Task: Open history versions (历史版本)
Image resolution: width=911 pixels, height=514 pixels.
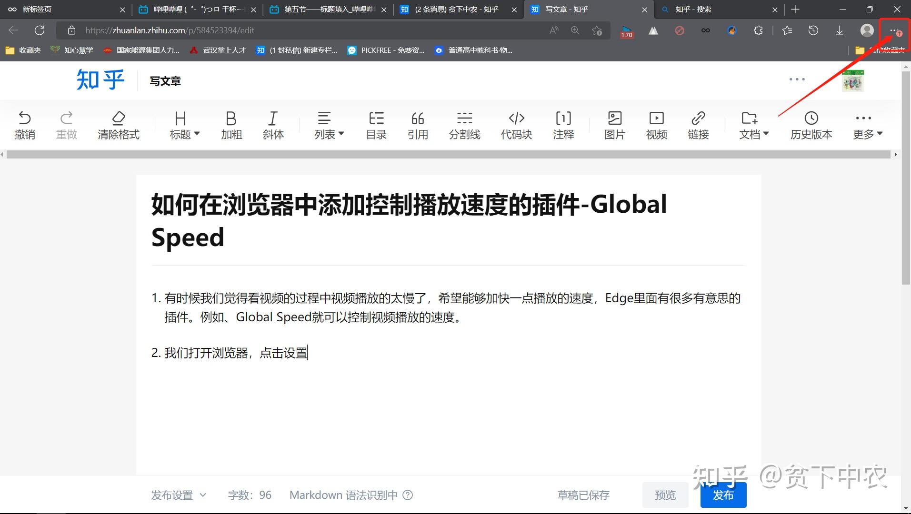Action: click(x=811, y=125)
